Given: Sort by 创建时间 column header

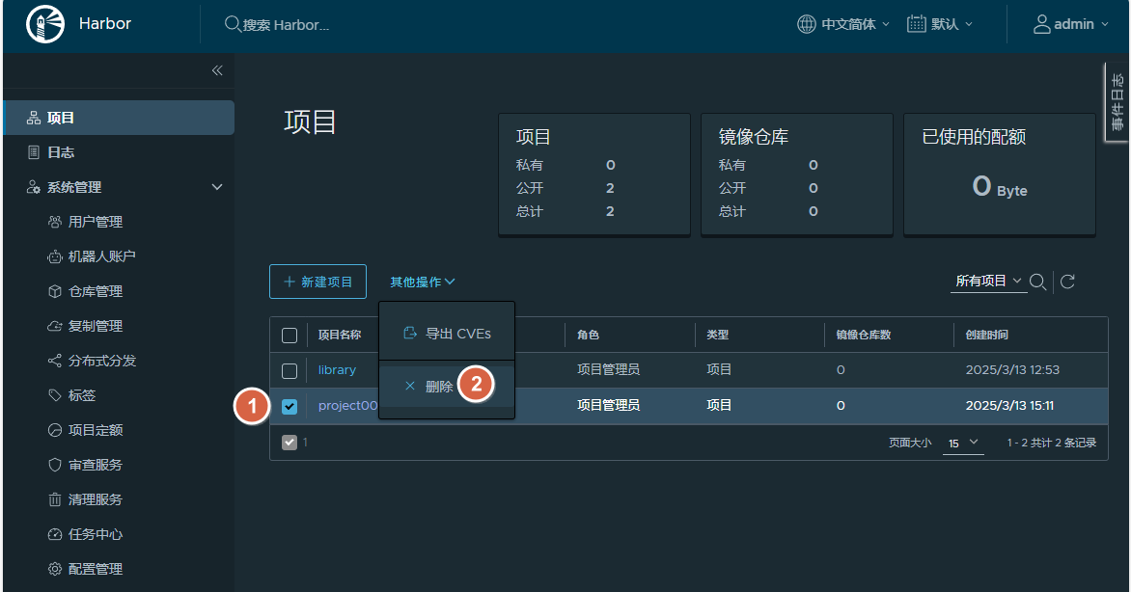Looking at the screenshot, I should (x=987, y=335).
